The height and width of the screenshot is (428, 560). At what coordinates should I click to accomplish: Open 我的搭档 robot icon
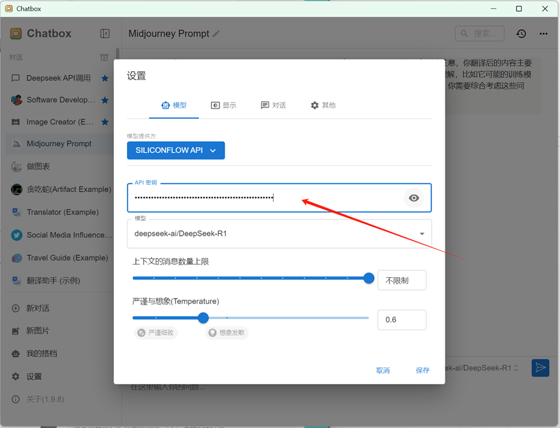(16, 354)
